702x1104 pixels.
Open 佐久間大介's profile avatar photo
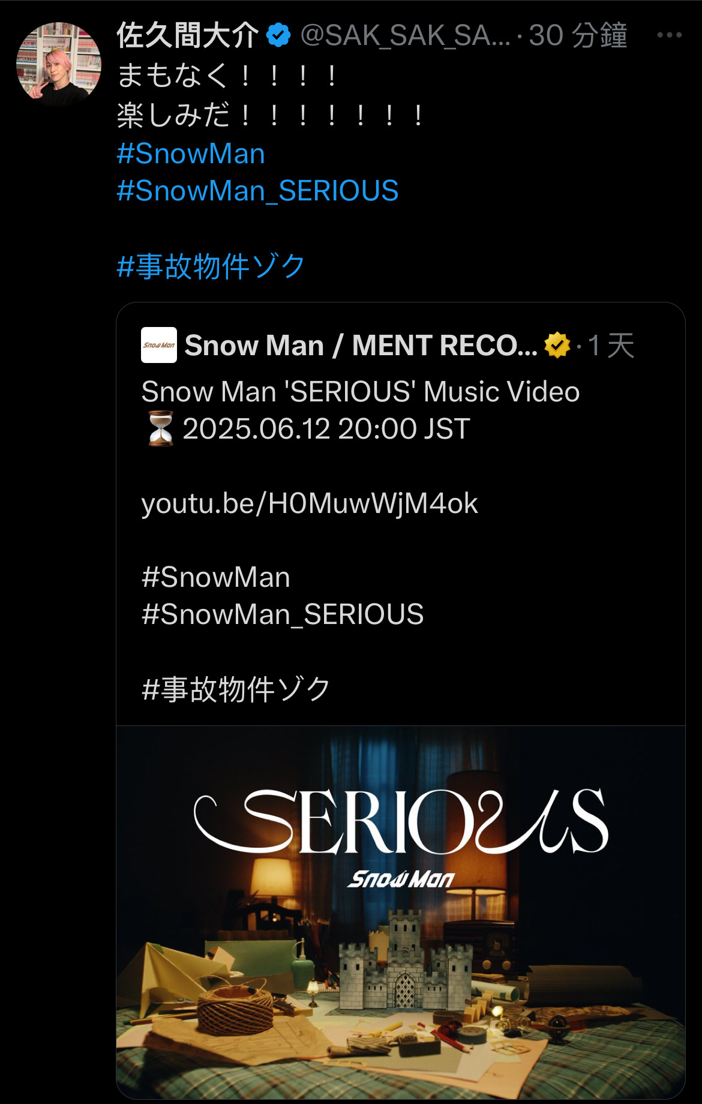(59, 65)
